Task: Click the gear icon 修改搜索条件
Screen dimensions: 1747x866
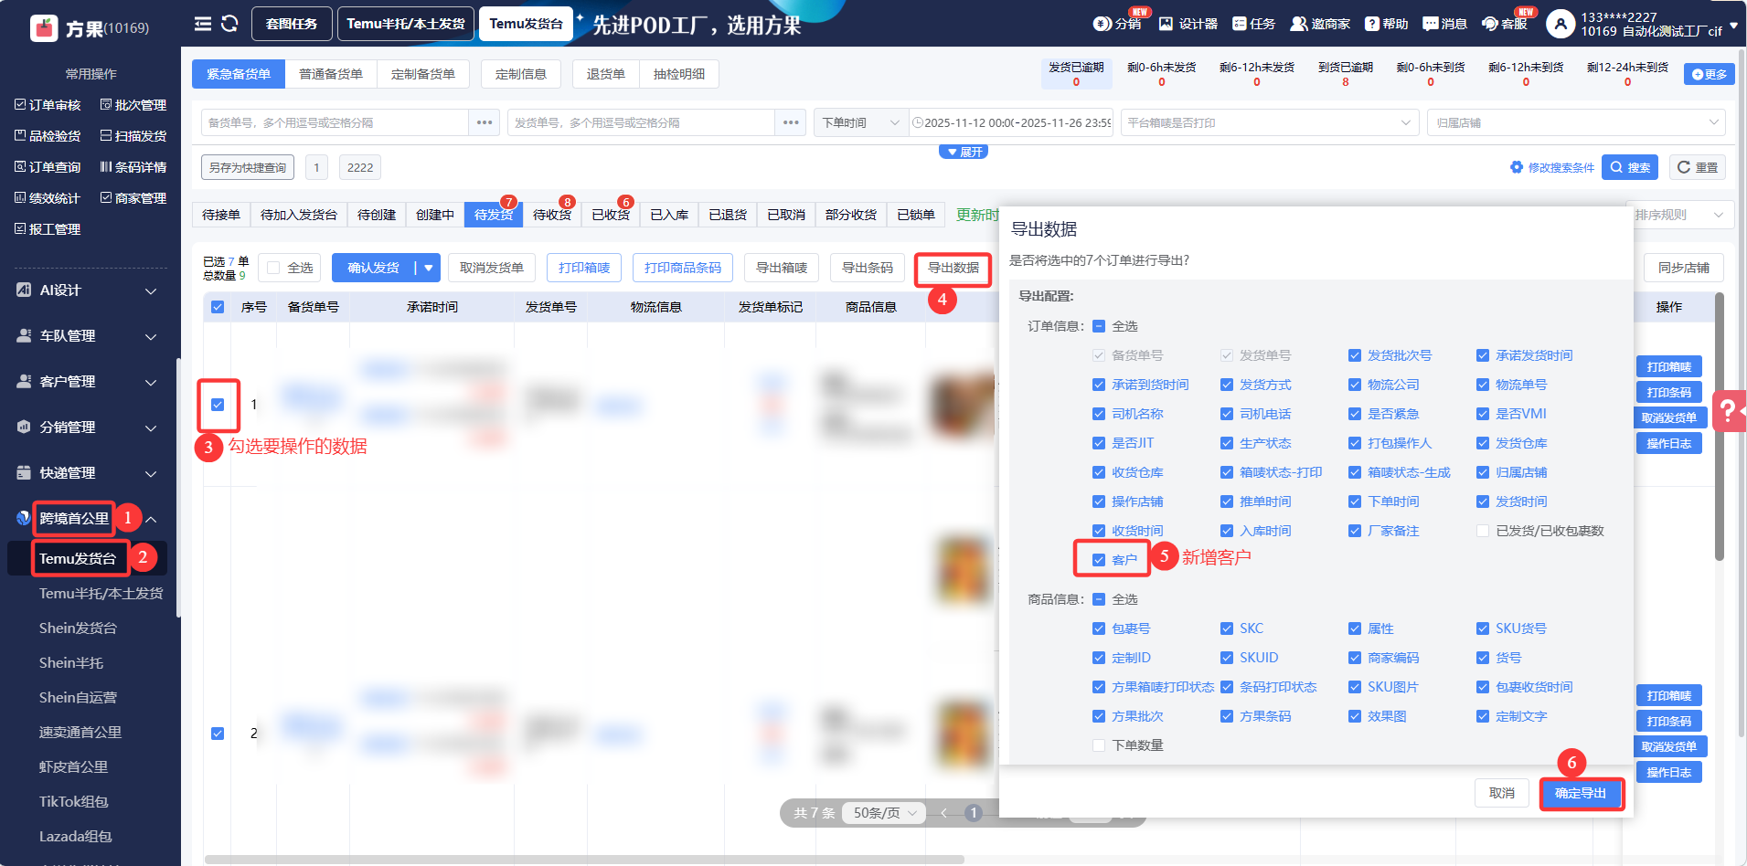Action: (1517, 167)
